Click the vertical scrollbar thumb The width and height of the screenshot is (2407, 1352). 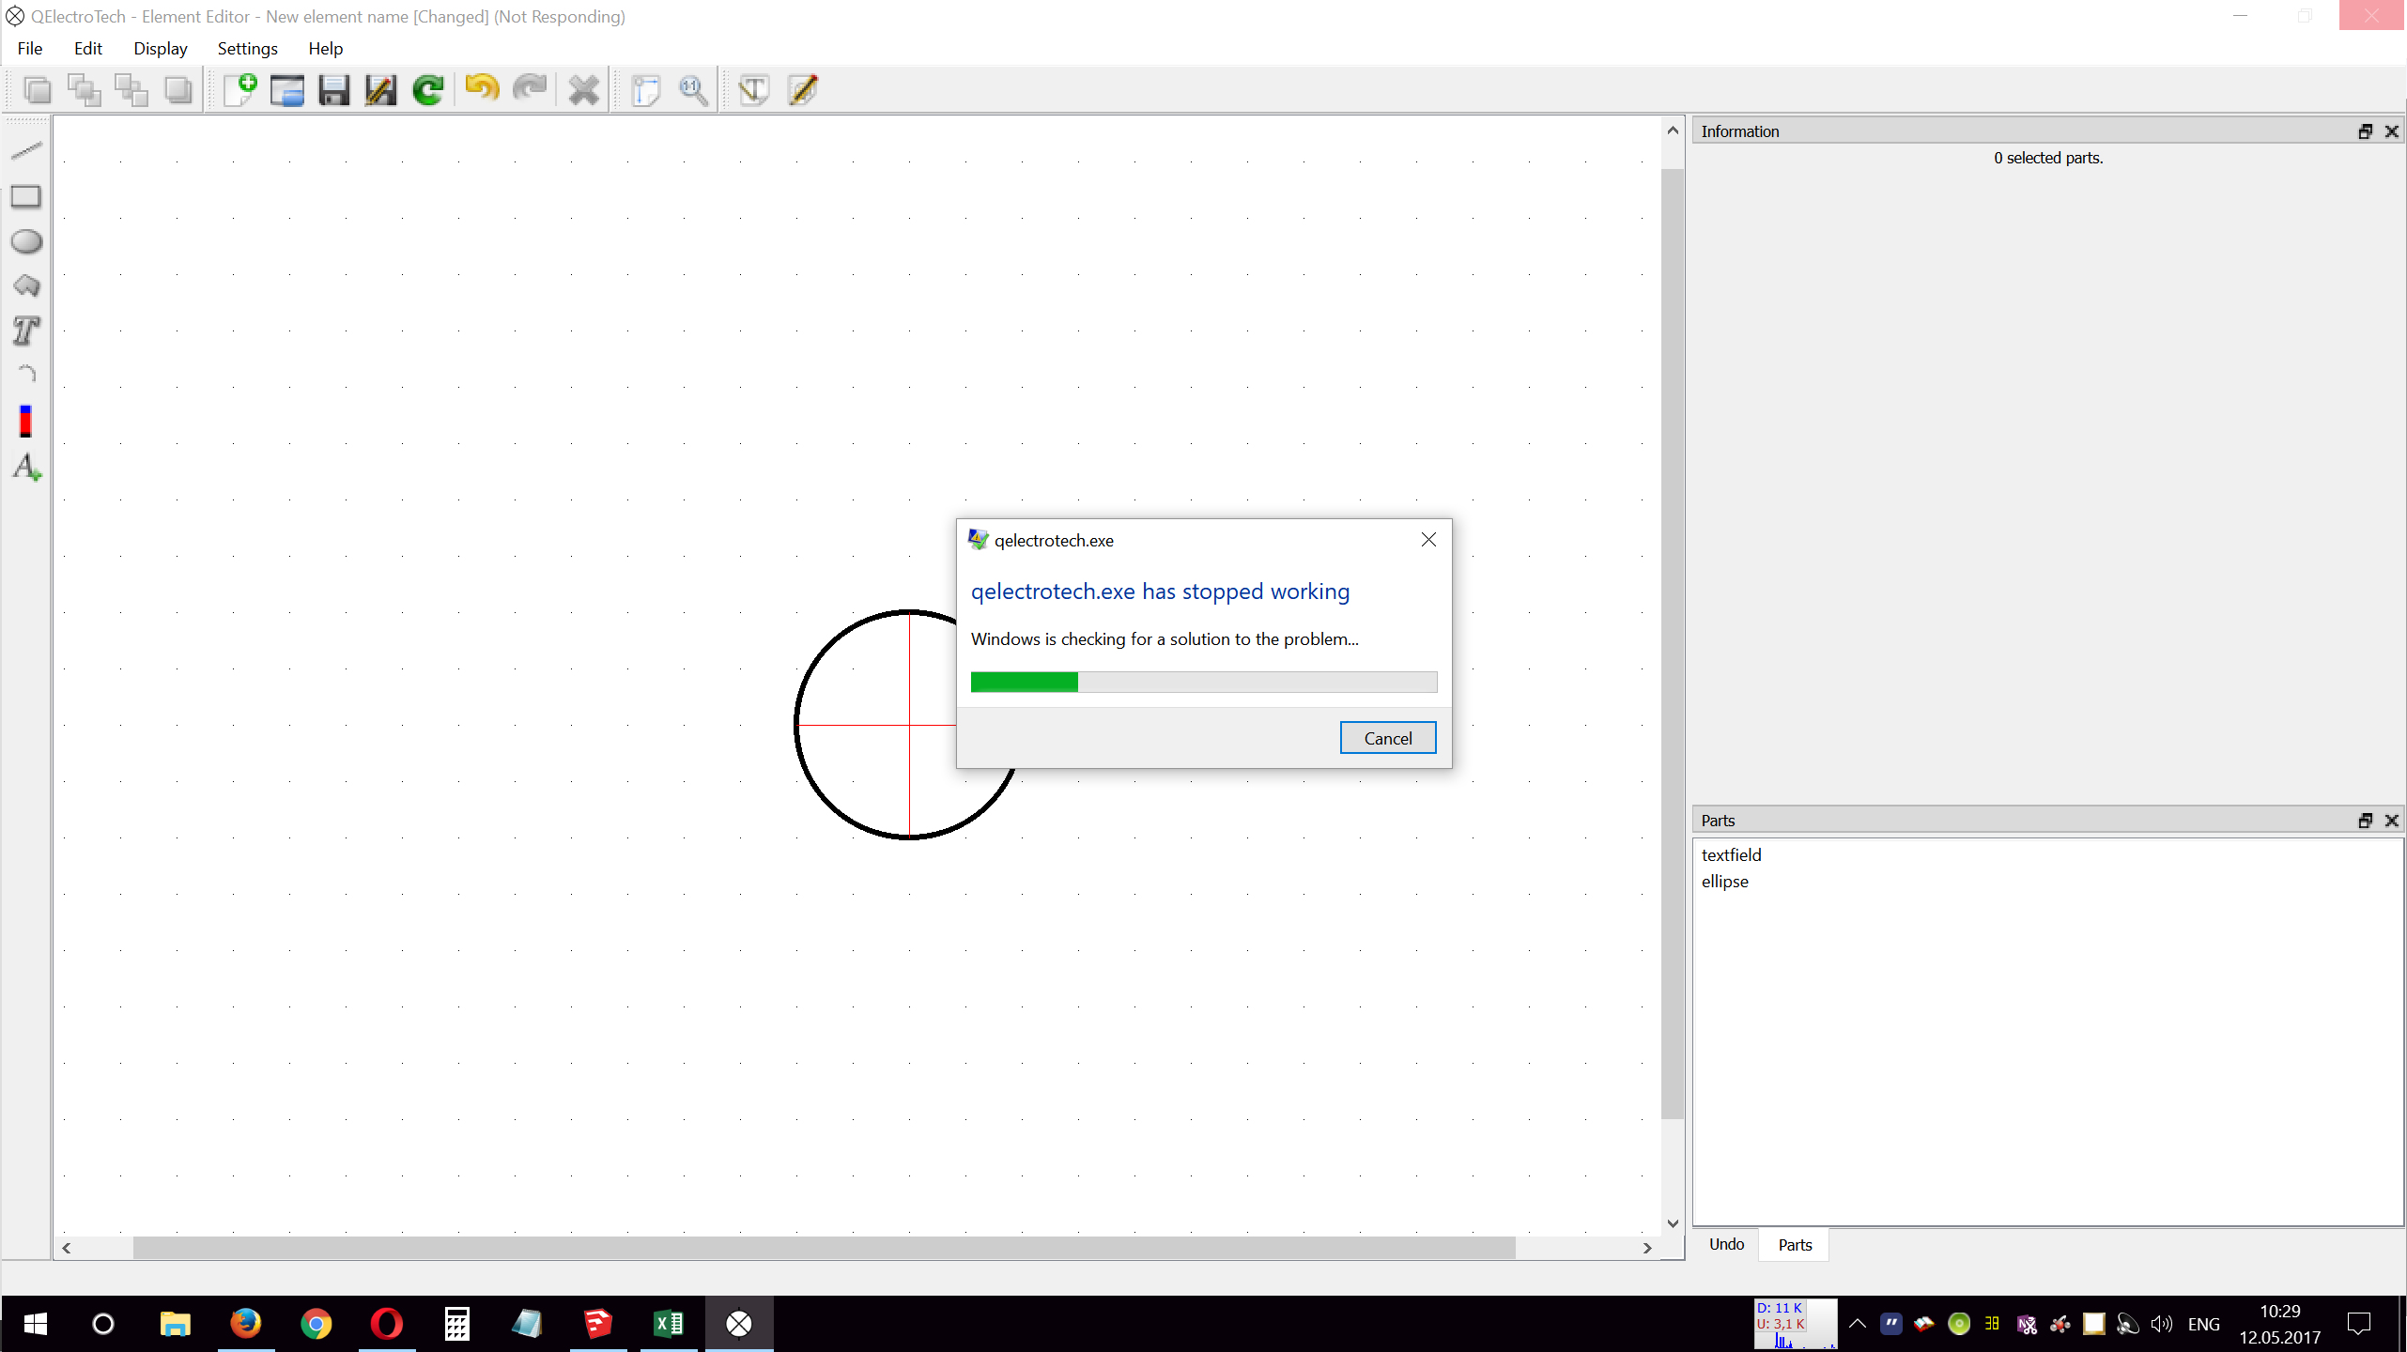coord(1673,644)
